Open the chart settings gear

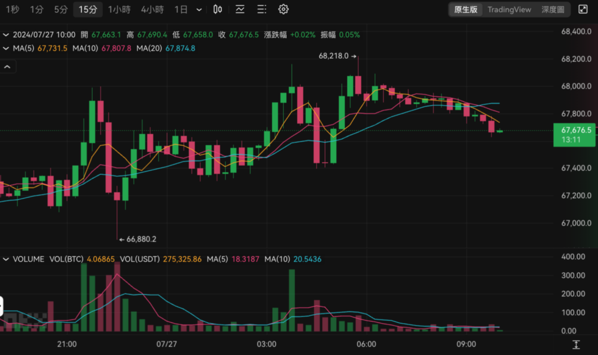coord(283,9)
